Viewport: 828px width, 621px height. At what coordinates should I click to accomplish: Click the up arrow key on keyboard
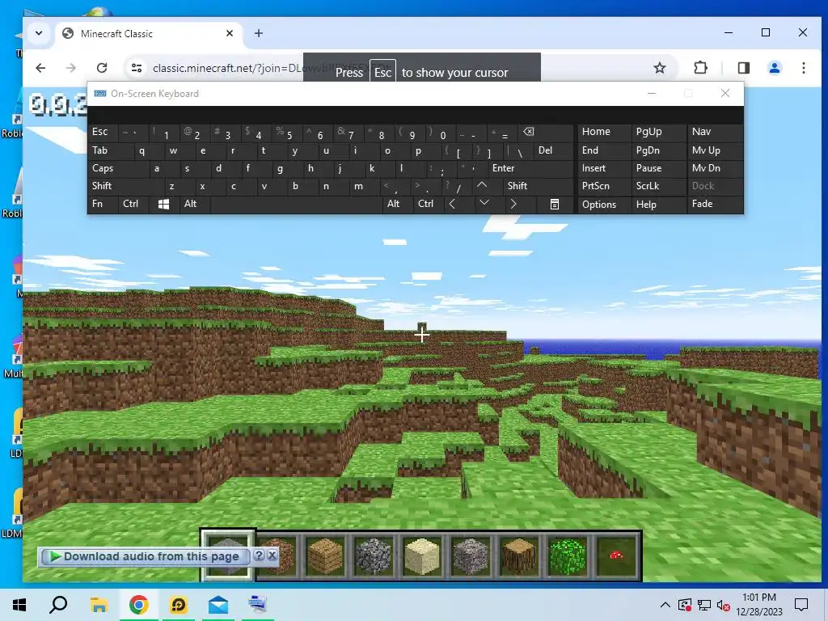click(482, 186)
